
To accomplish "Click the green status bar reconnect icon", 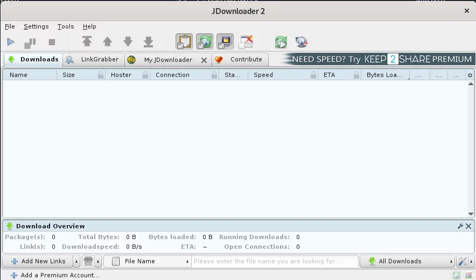I will coord(456,276).
